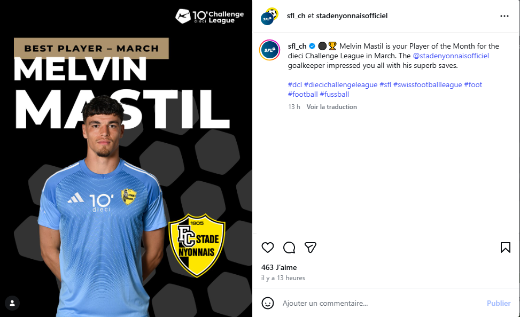This screenshot has width=520, height=317.
Task: View the 463 J'aime likes list
Action: pyautogui.click(x=279, y=267)
